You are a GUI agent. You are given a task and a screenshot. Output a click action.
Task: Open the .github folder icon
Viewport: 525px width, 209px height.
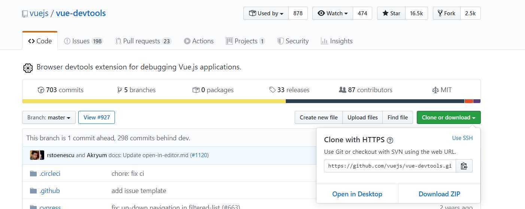point(33,191)
